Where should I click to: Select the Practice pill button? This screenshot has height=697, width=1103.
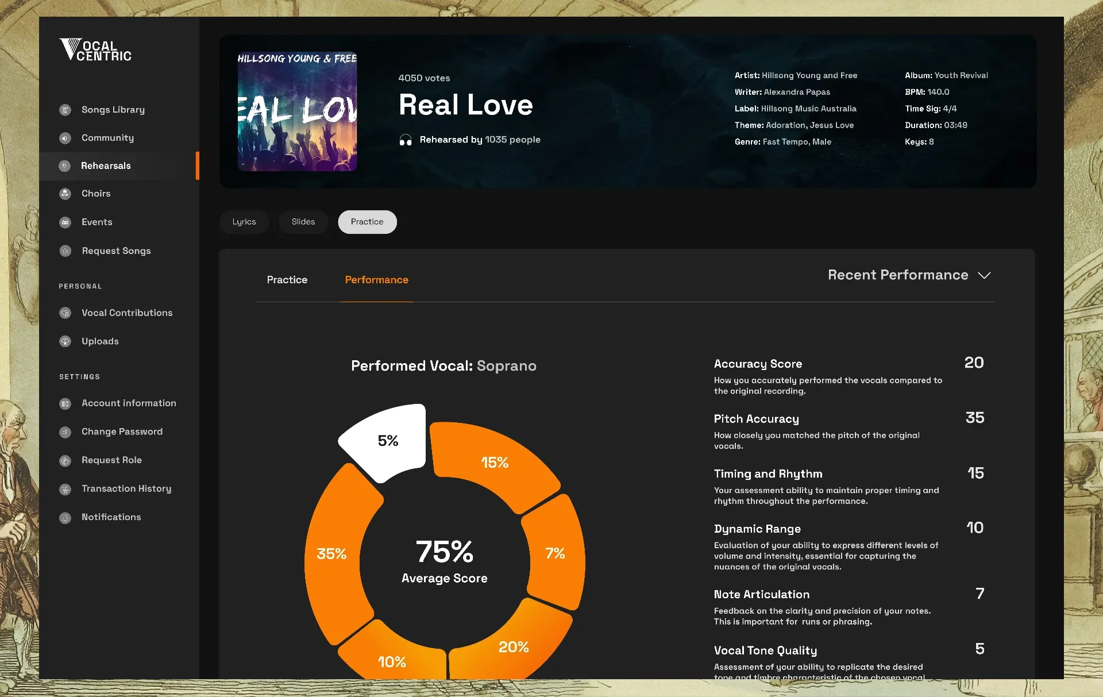point(367,222)
